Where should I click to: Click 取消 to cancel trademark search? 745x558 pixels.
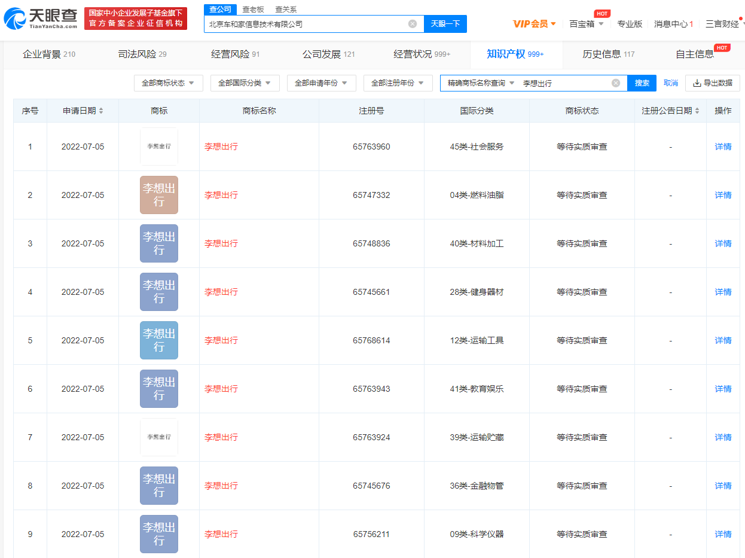(x=671, y=83)
